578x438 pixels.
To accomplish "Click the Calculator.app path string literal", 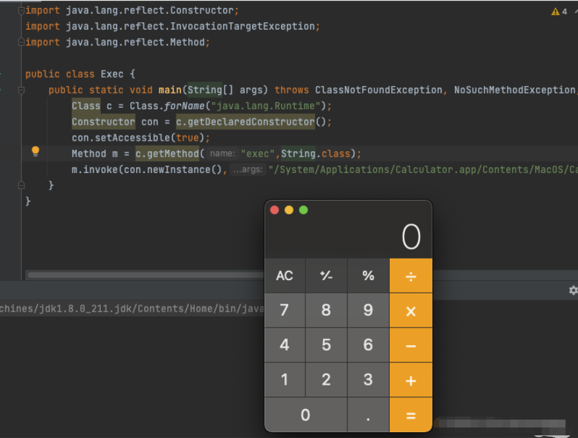I will 423,170.
